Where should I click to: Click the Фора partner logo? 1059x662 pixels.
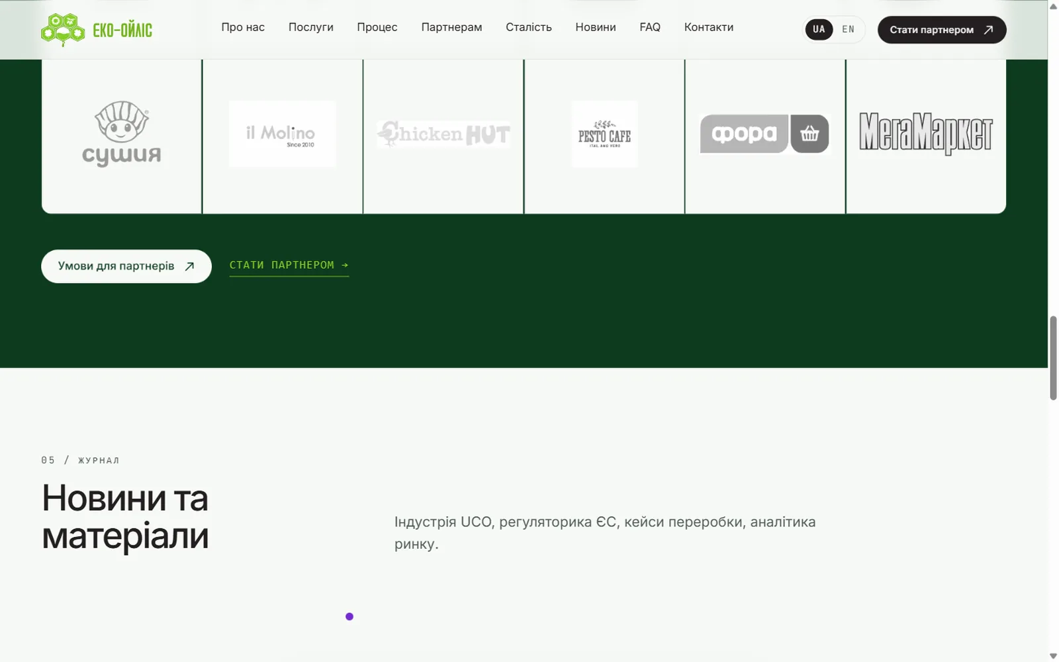pyautogui.click(x=764, y=134)
